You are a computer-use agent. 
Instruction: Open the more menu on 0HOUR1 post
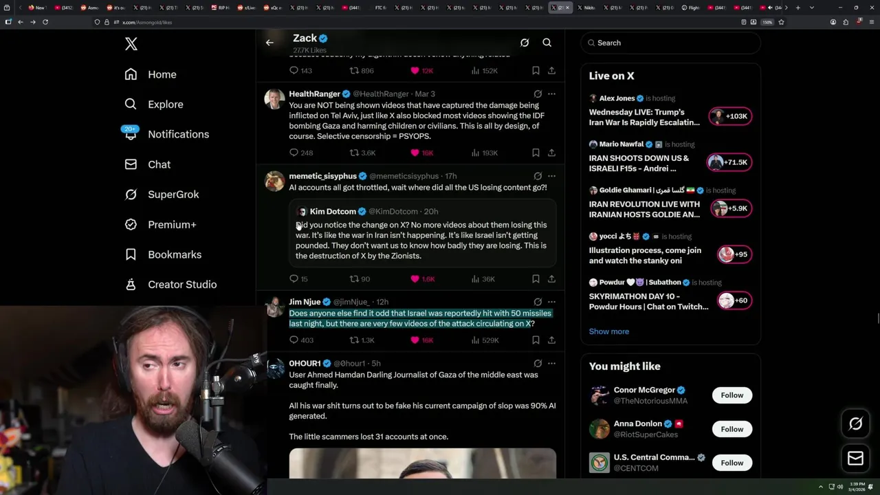(551, 364)
